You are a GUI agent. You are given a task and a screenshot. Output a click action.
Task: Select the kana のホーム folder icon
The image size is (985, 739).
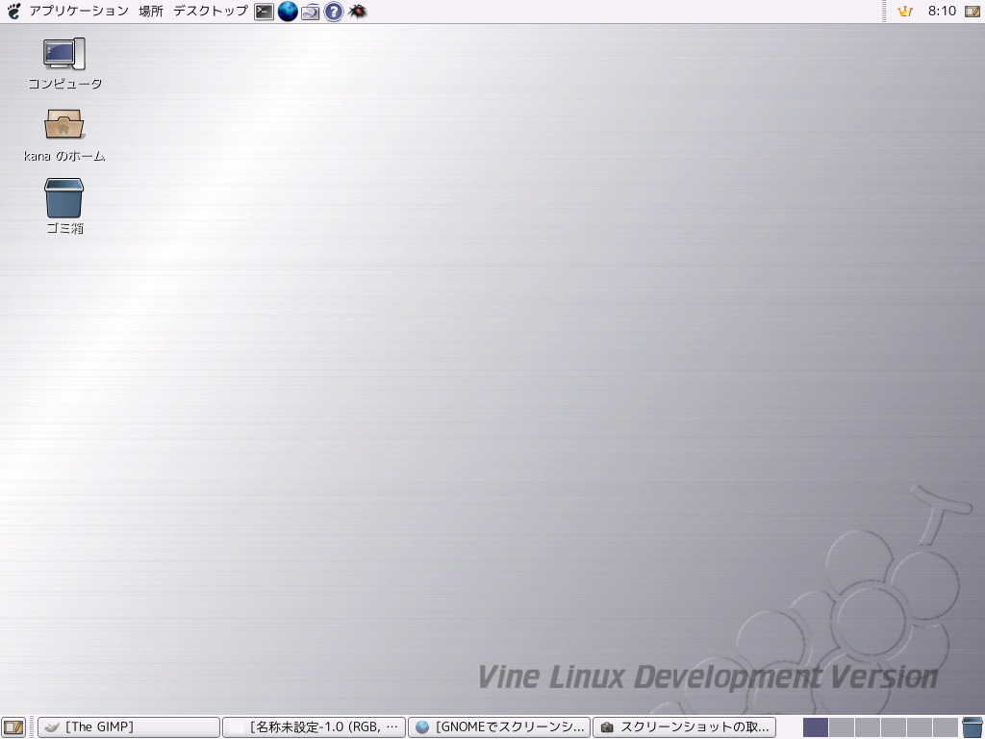click(64, 135)
